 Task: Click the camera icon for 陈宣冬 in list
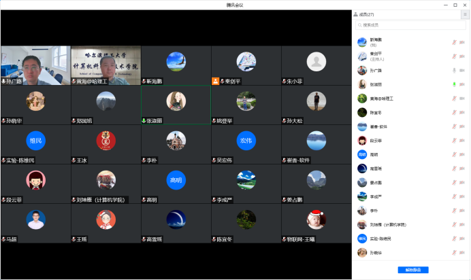tap(462, 112)
